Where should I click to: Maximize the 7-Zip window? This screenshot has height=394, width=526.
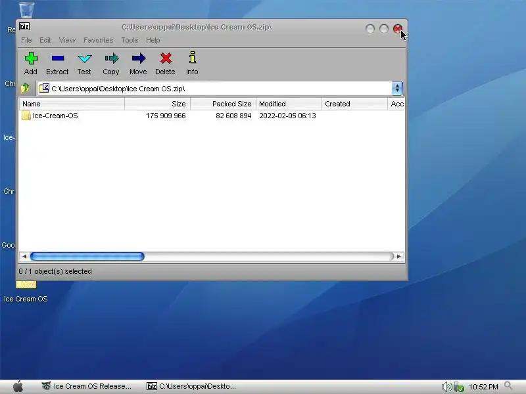click(384, 29)
